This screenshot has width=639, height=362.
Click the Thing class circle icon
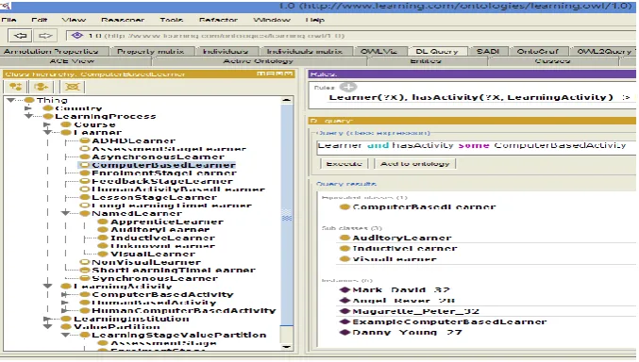[29, 100]
